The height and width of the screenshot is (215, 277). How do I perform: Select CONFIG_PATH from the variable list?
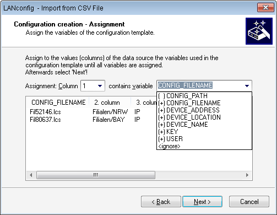pyautogui.click(x=204, y=96)
